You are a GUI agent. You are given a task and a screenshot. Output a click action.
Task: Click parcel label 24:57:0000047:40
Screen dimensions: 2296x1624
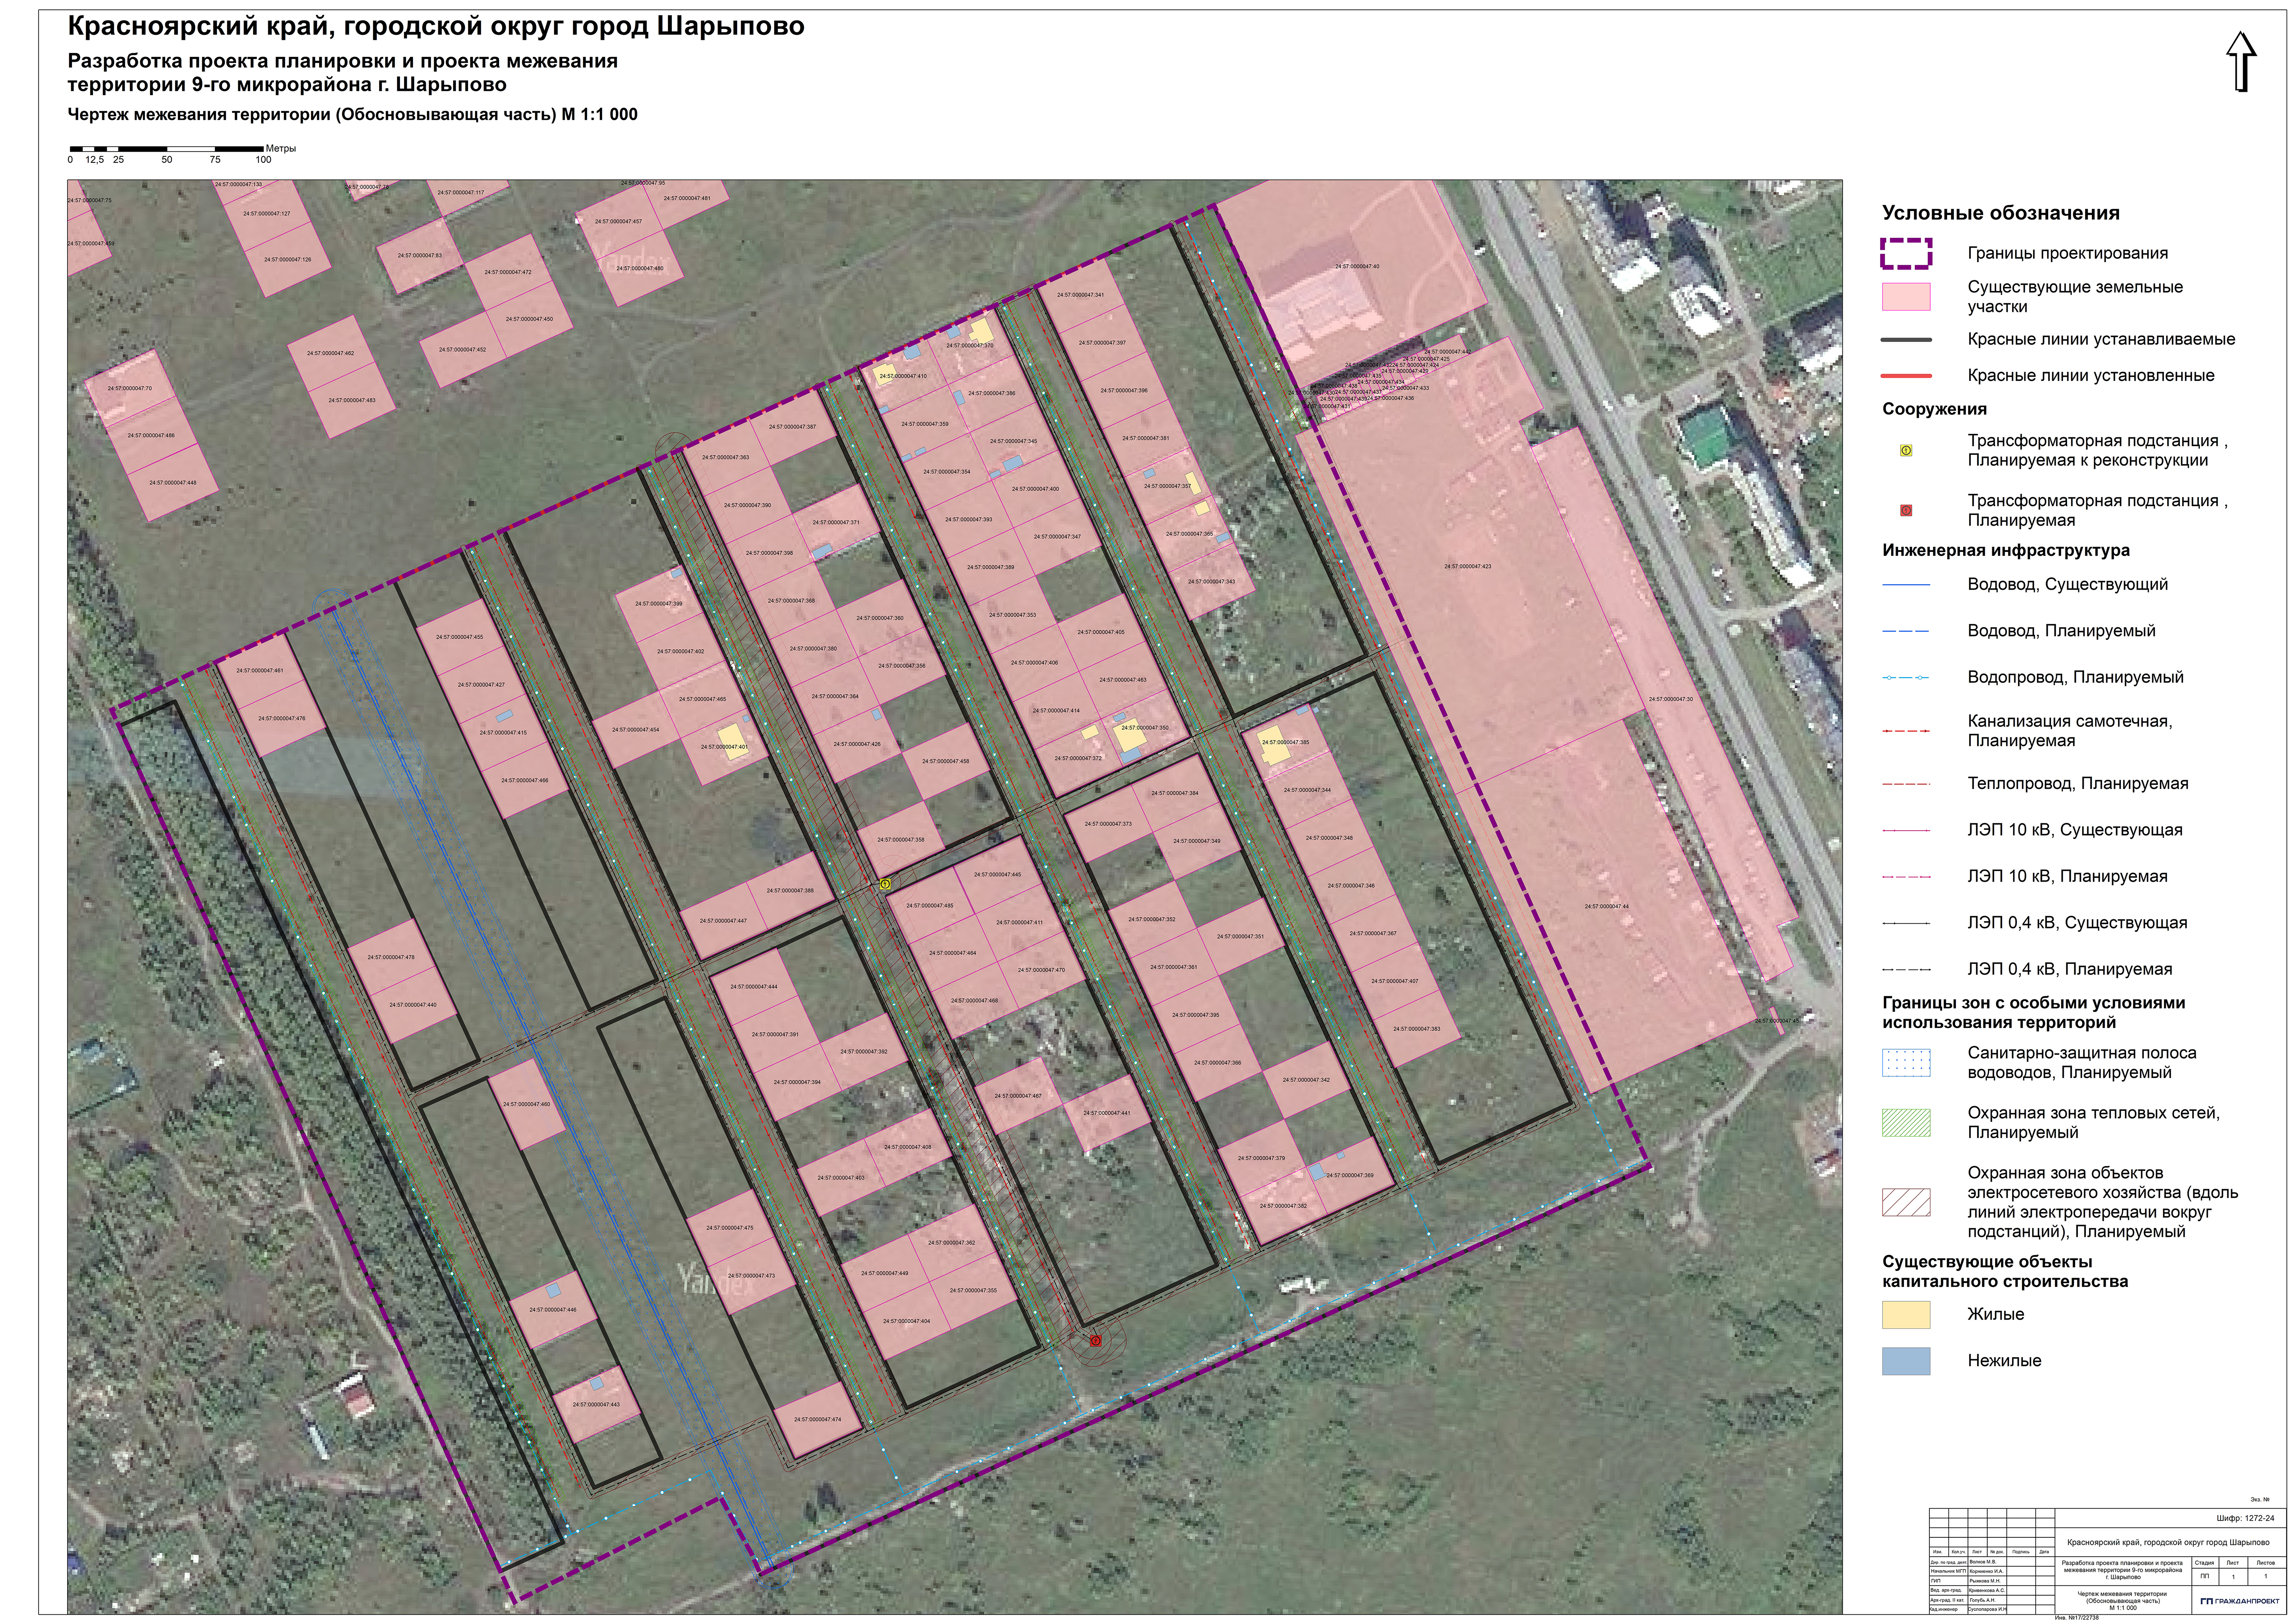(x=1357, y=267)
